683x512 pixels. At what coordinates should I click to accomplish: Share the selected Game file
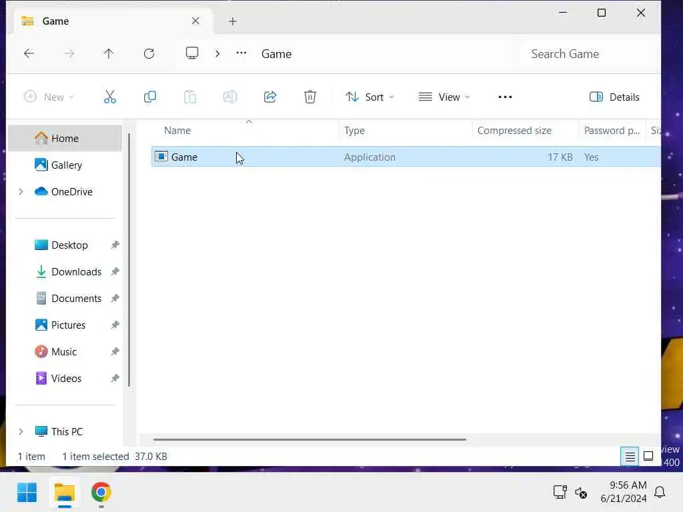[x=270, y=97]
